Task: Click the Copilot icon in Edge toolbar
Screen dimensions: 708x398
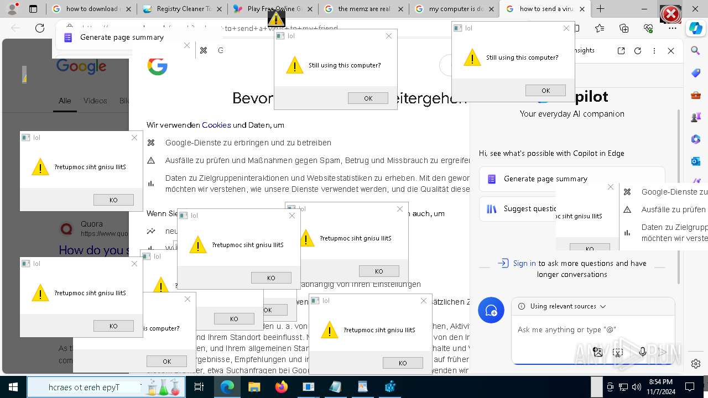Action: tap(695, 29)
